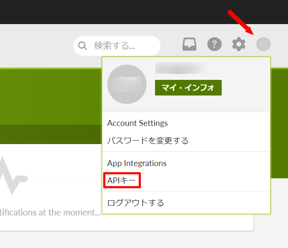Click the search magnifier icon
Image resolution: width=288 pixels, height=248 pixels.
tap(82, 46)
